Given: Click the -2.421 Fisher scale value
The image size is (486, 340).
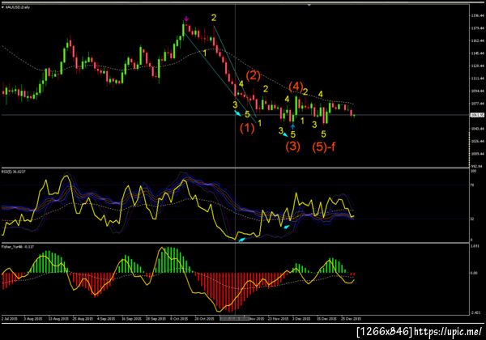Looking at the screenshot, I should pyautogui.click(x=476, y=312).
